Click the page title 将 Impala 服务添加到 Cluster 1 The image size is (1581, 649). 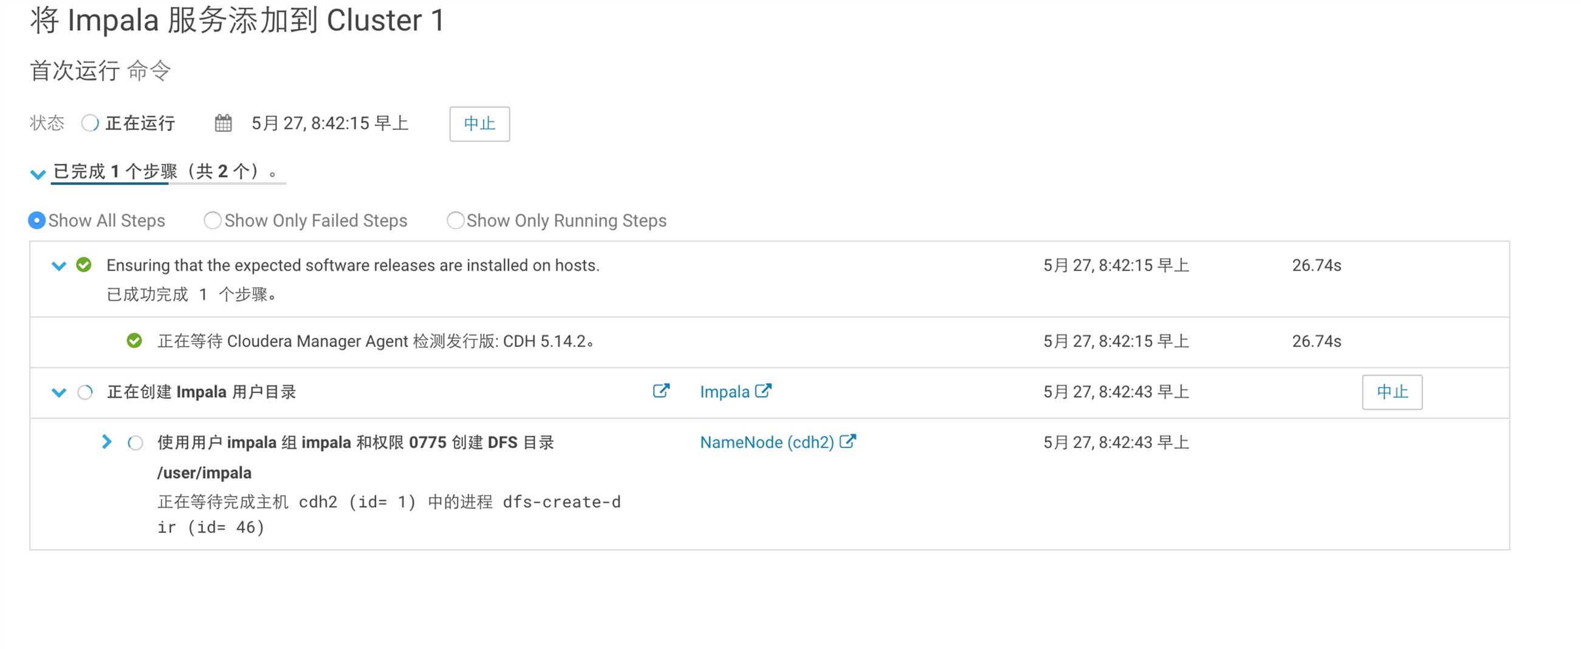click(x=237, y=20)
